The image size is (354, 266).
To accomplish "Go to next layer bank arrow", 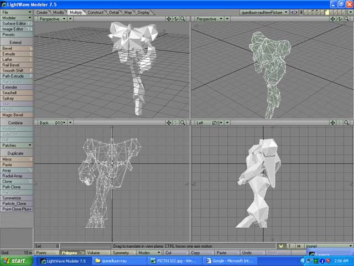I will [x=296, y=12].
